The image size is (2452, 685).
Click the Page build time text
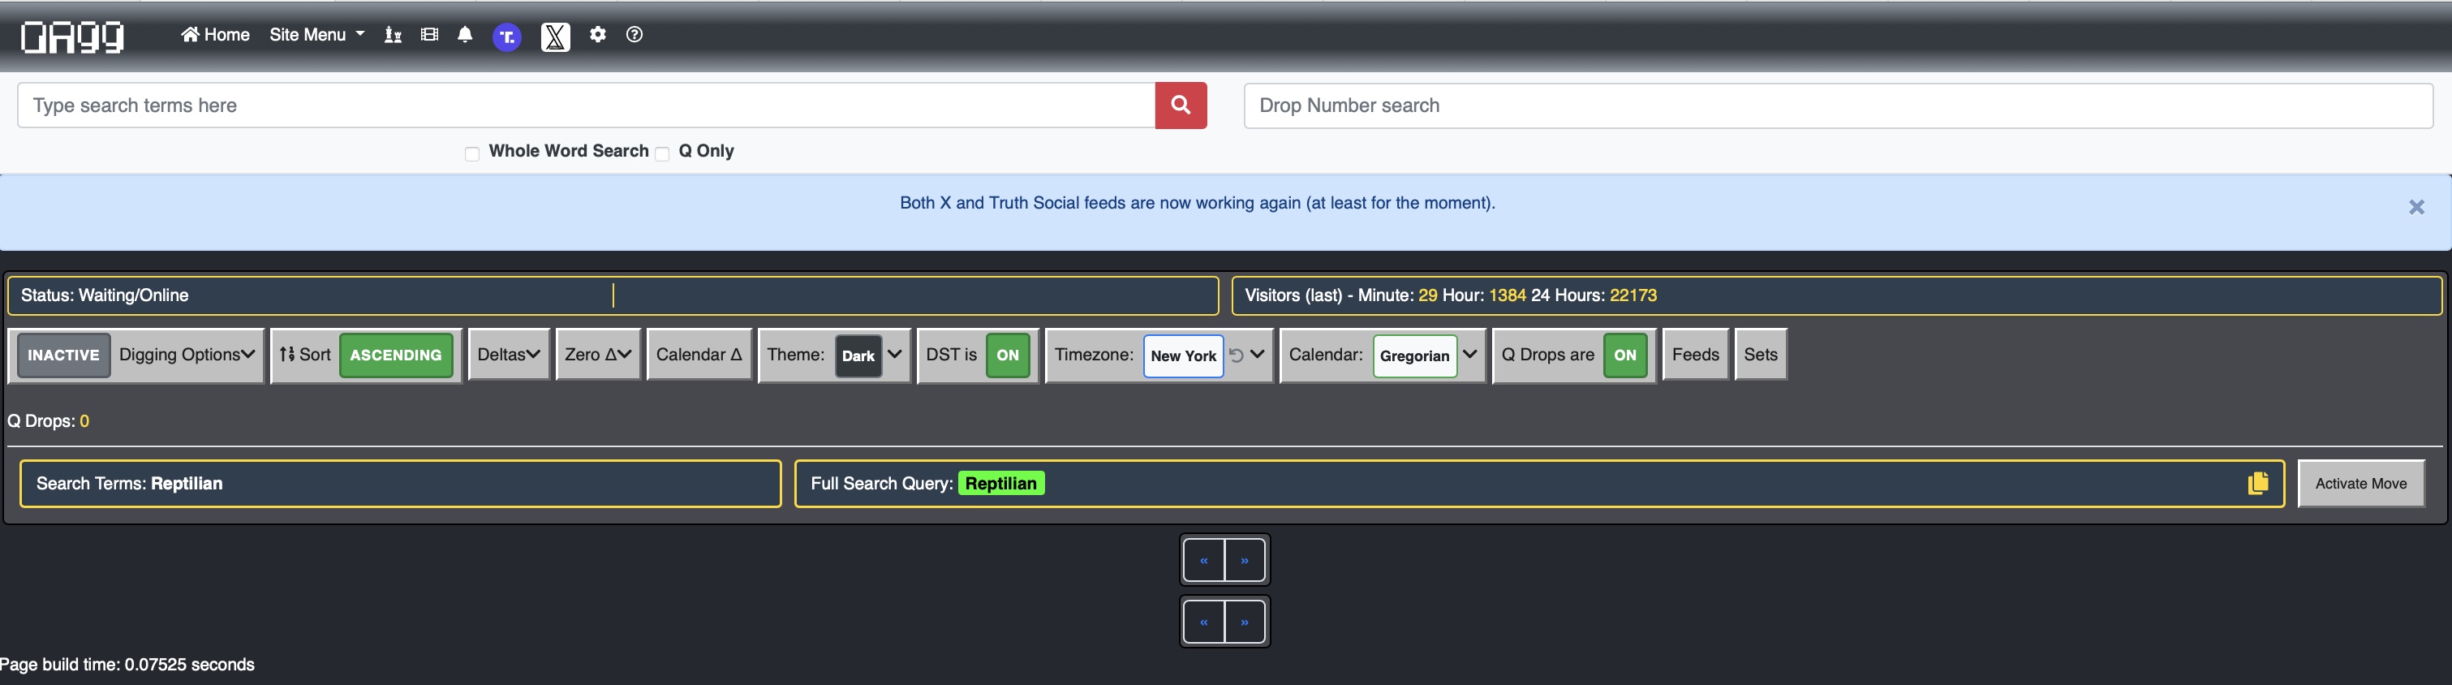127,665
